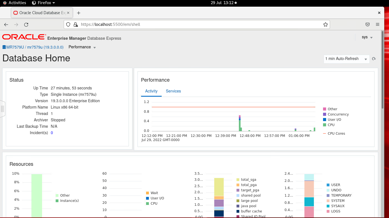389x218 pixels.
Task: Click the buffer cache legend swatch
Action: pos(238,211)
